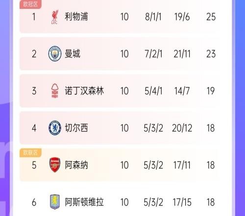
Task: Open the 利物浦 team name
Action: coord(76,17)
